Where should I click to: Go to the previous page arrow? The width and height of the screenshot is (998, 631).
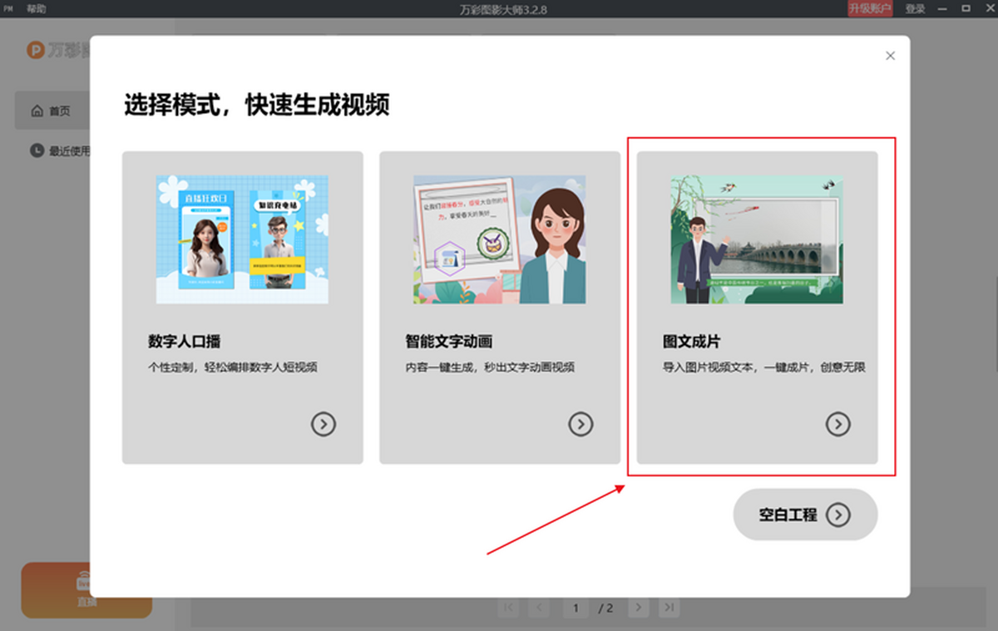click(539, 608)
